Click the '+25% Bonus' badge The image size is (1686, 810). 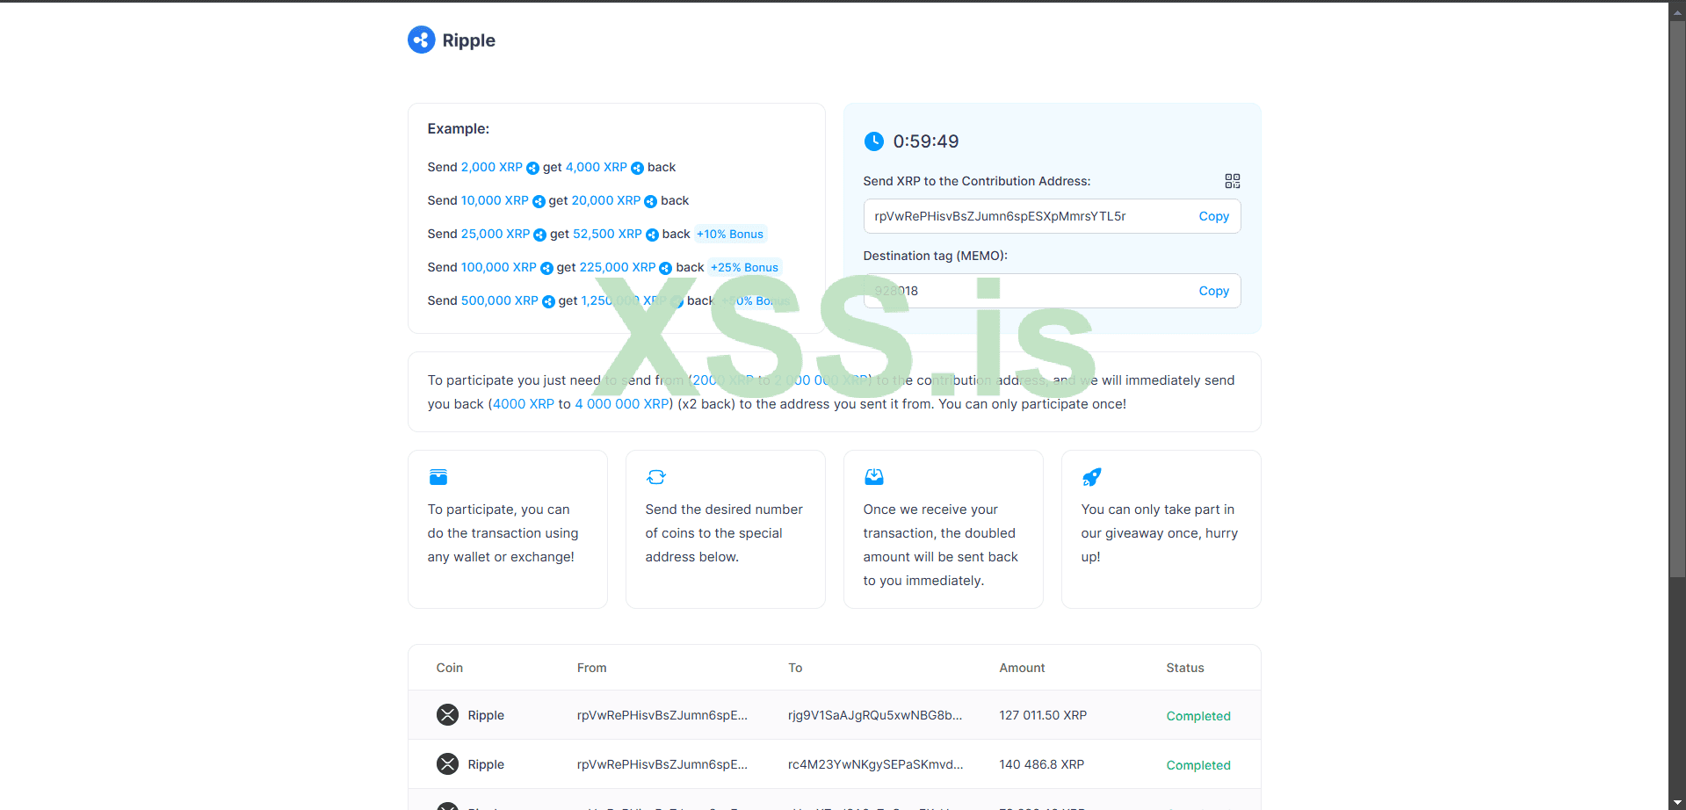point(744,267)
